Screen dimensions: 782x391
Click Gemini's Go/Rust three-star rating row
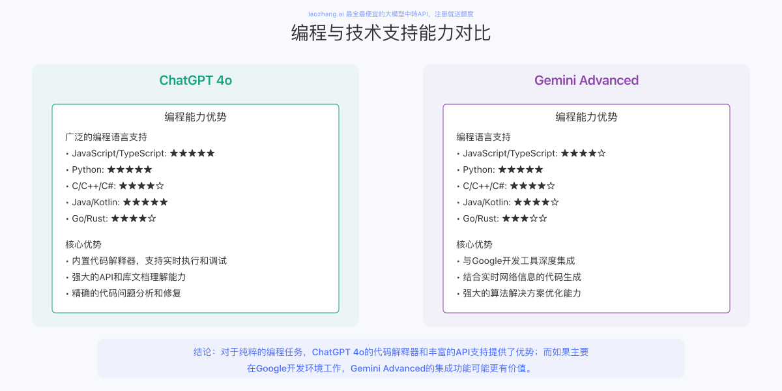click(x=502, y=218)
